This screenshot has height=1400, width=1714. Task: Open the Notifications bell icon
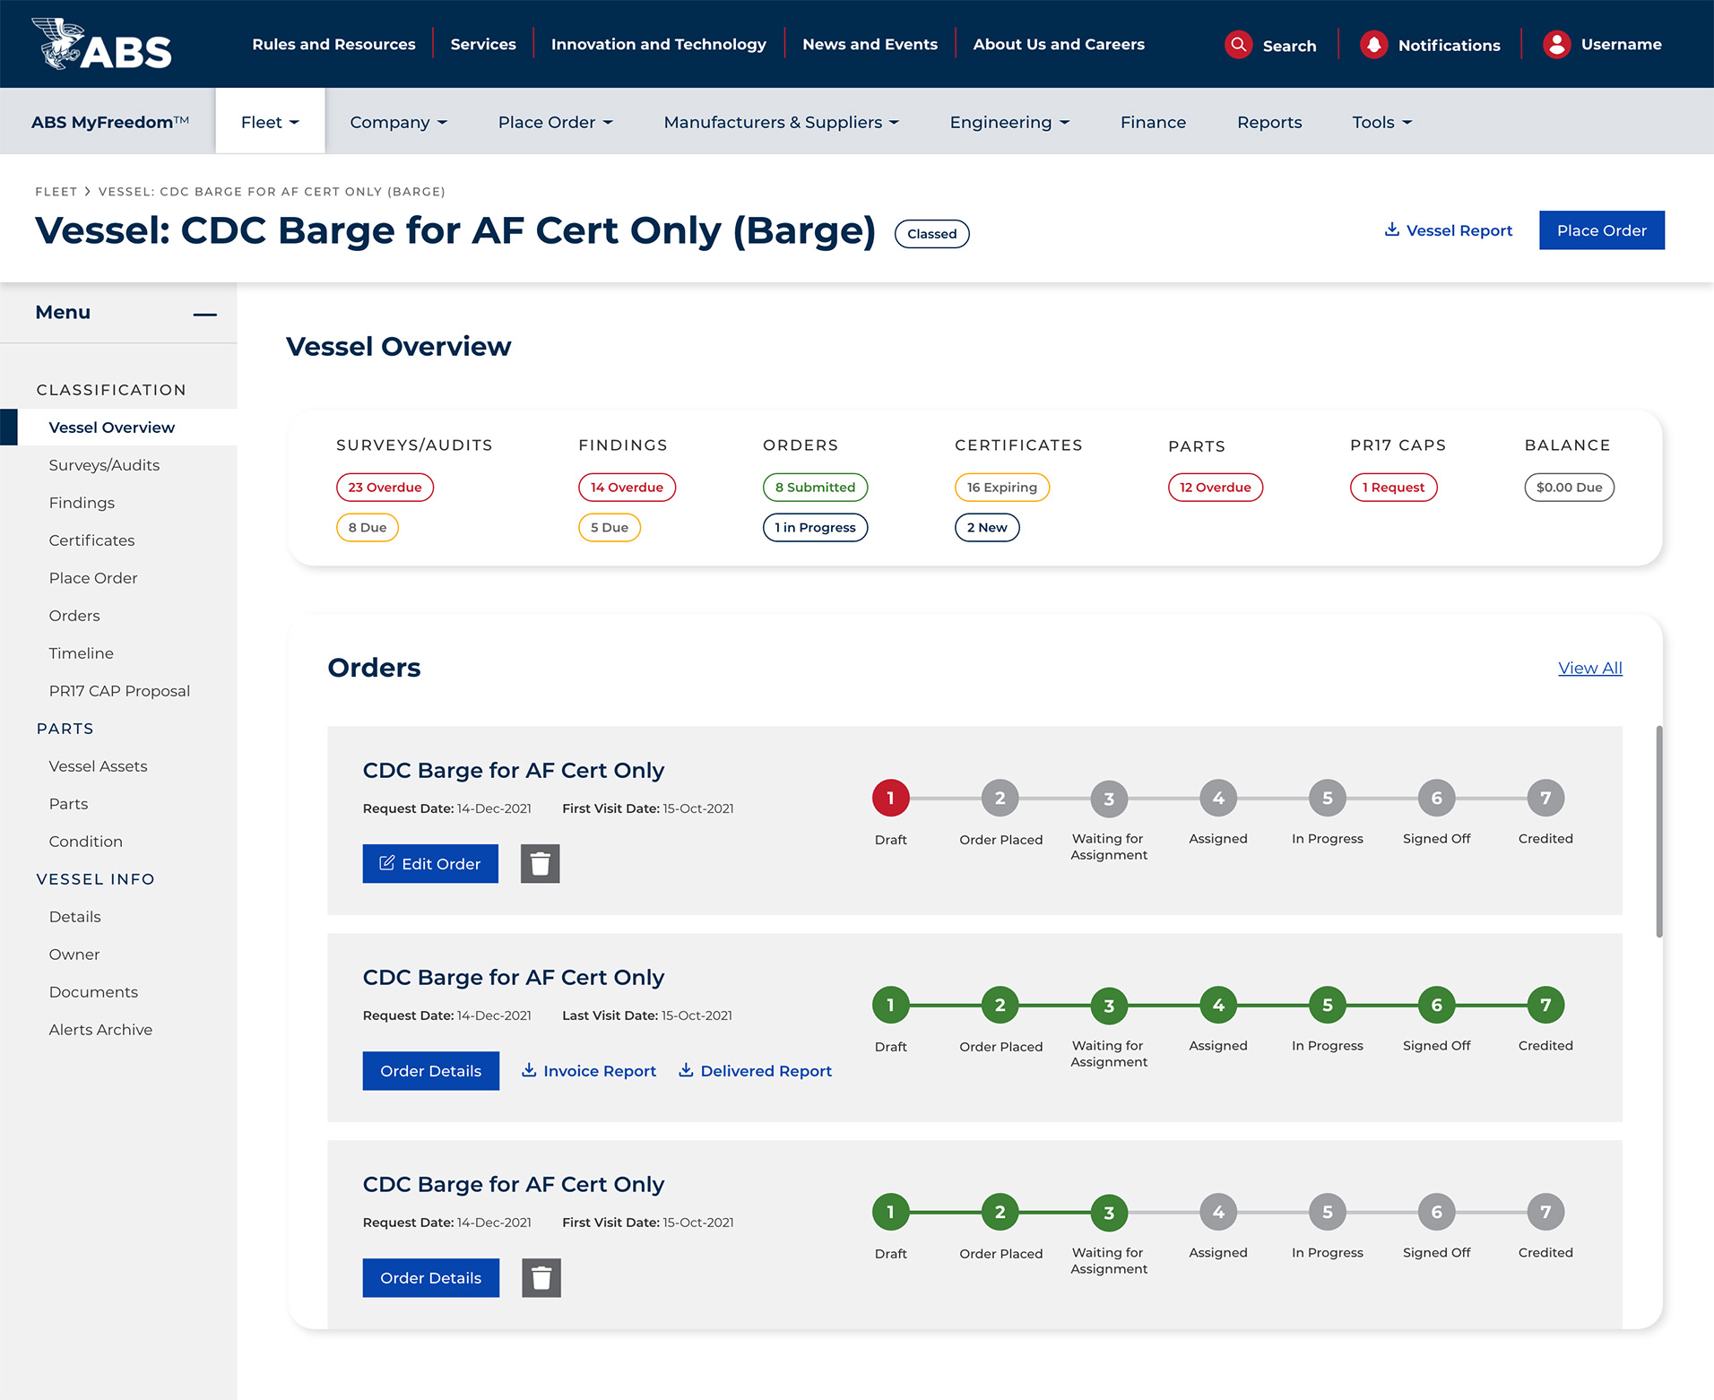pos(1373,44)
